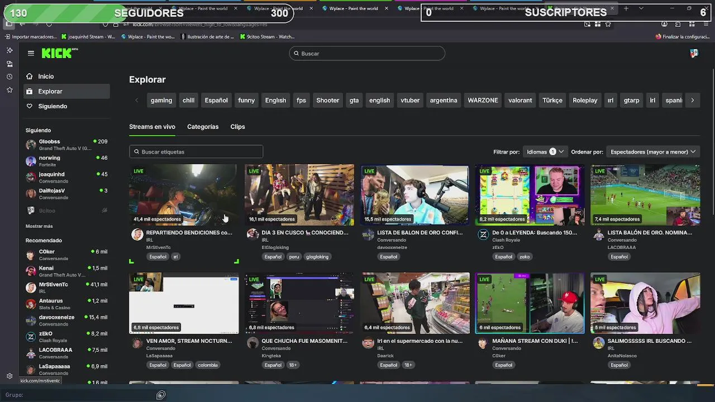Open davooxeneize in recommended list
715x402 pixels.
pos(66,320)
